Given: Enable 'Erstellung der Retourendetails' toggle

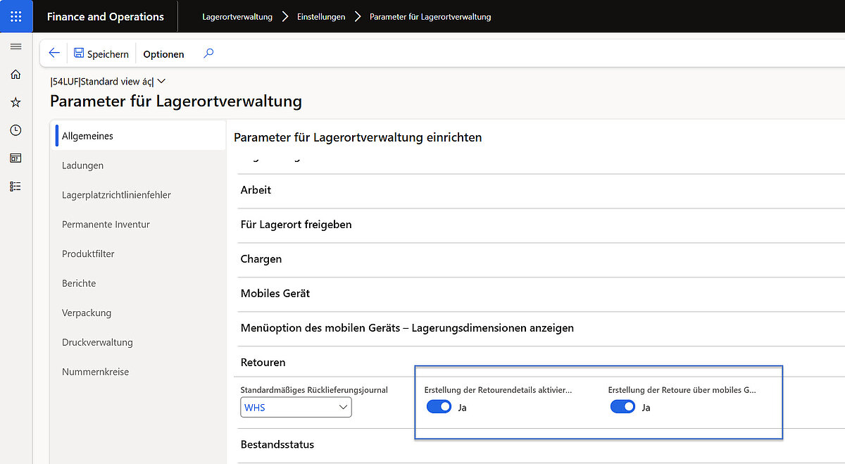Looking at the screenshot, I should point(439,406).
